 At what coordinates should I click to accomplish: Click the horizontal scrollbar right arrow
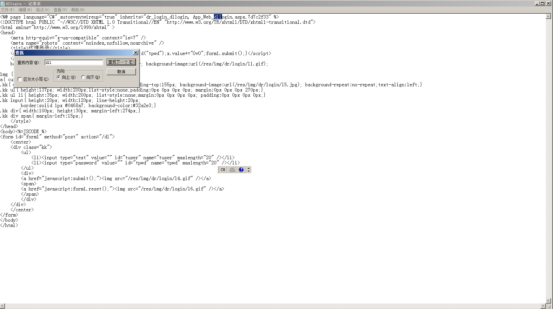(x=543, y=306)
